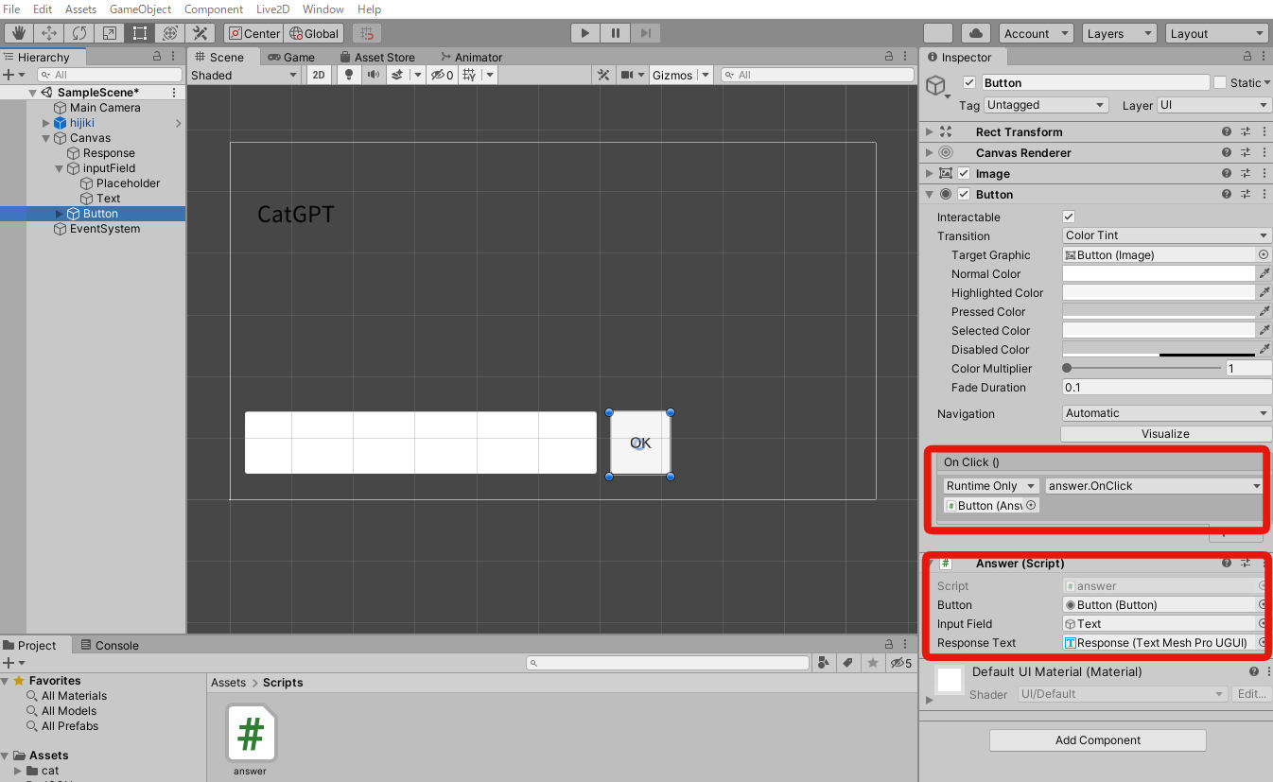1273x782 pixels.
Task: Select the Move tool
Action: [x=49, y=32]
